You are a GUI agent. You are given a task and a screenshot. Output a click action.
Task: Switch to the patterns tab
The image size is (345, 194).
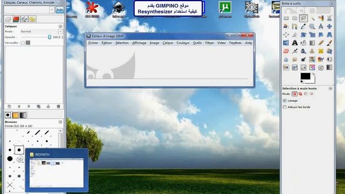click(x=16, y=115)
